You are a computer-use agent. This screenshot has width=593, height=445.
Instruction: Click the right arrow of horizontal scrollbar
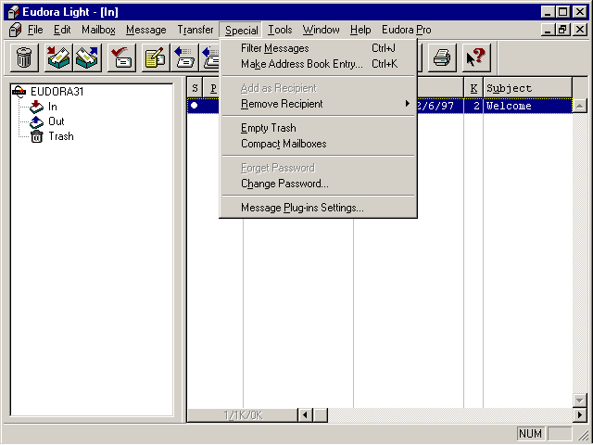pos(579,415)
